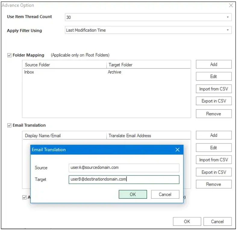
Task: Close the Advance Option window
Action: (231, 5)
